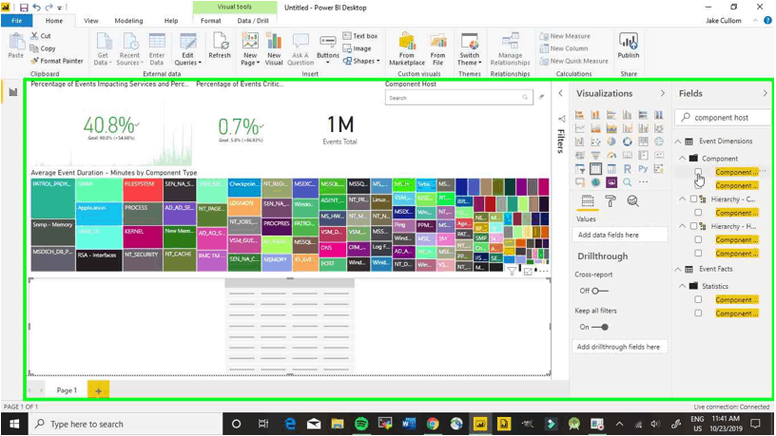
Task: Select the pie chart visualization
Action: click(x=611, y=142)
